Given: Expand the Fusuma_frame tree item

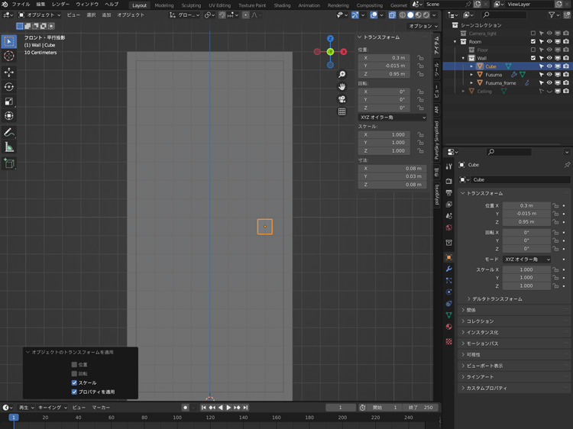Looking at the screenshot, I should [471, 83].
